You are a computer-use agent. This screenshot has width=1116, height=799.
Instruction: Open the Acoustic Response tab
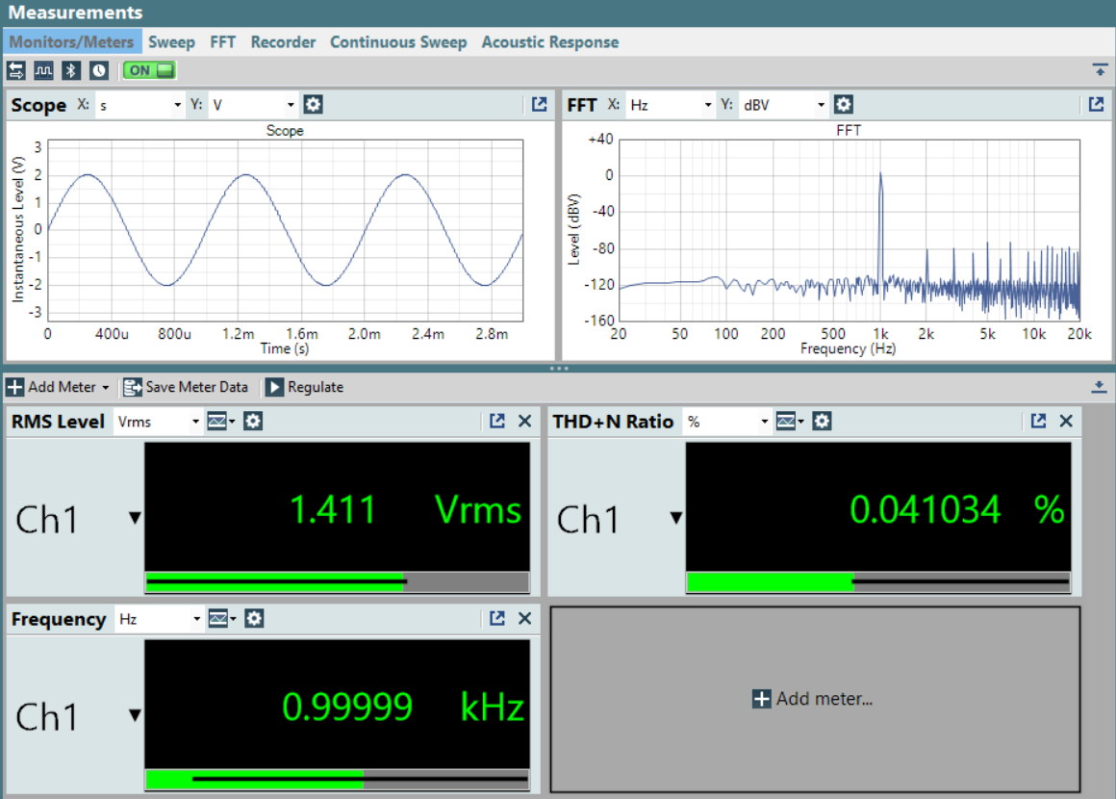pyautogui.click(x=549, y=42)
